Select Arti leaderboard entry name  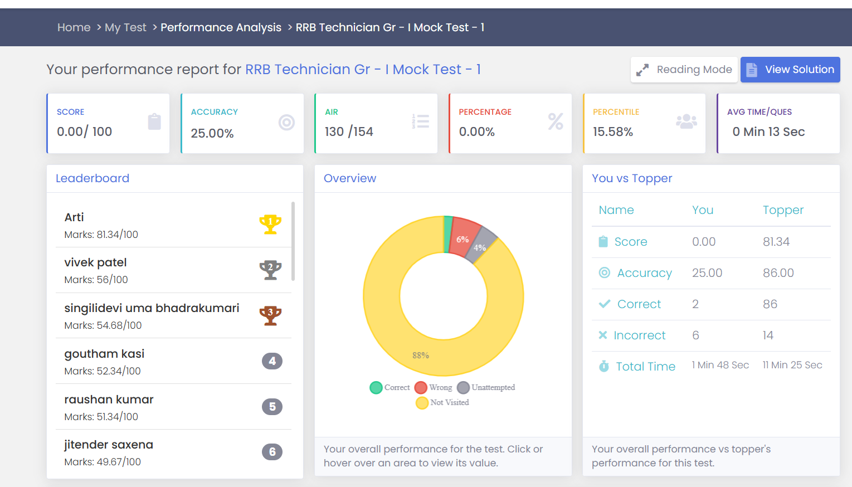tap(74, 217)
